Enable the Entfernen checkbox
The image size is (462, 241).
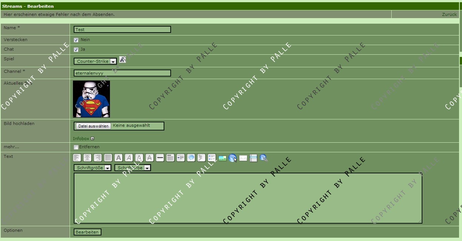click(x=76, y=147)
